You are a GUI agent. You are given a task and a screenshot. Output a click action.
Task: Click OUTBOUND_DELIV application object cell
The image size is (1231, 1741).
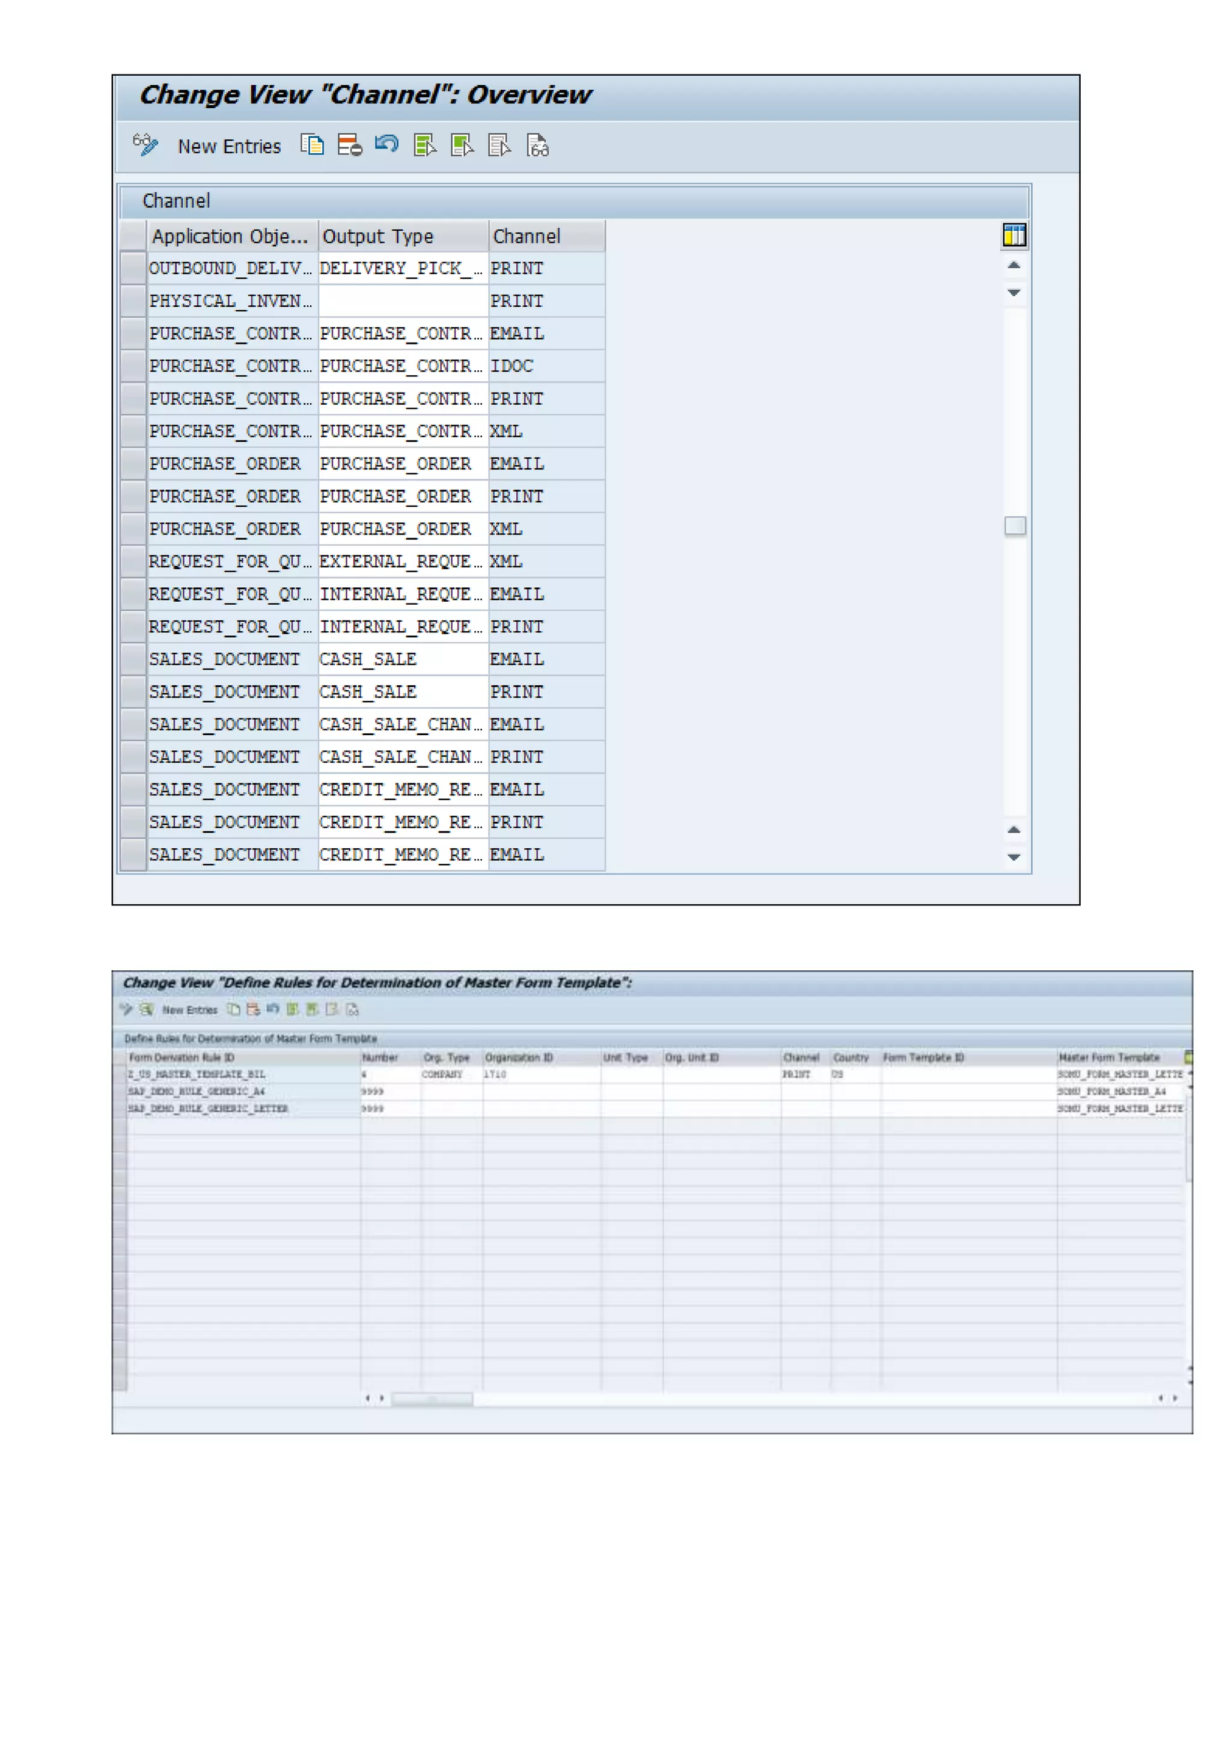tap(233, 269)
